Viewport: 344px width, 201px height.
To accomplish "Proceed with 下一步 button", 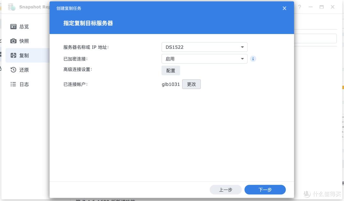I will tap(265, 190).
